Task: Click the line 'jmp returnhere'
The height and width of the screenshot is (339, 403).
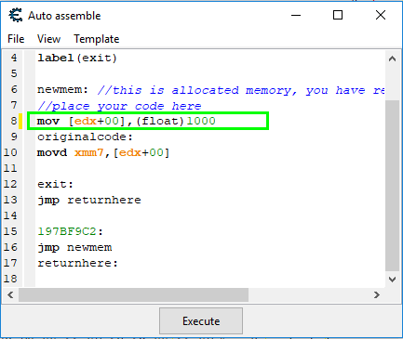Action: point(89,200)
